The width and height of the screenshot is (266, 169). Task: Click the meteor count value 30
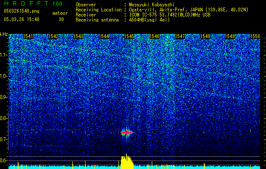point(61,19)
